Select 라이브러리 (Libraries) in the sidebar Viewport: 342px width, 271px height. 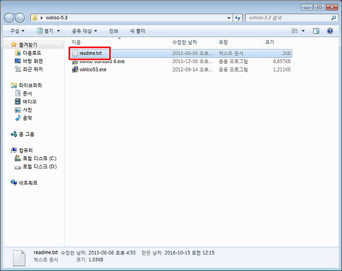[x=30, y=85]
